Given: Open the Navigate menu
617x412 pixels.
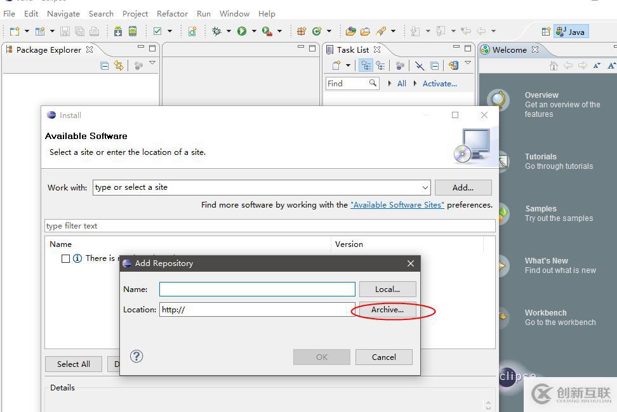Looking at the screenshot, I should point(63,14).
